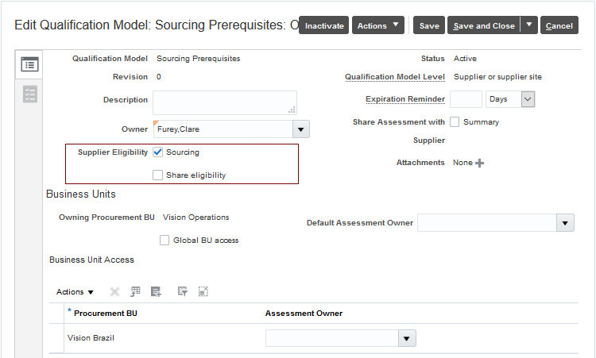This screenshot has width=596, height=358.
Task: Click the query by example filter icon
Action: pyautogui.click(x=183, y=291)
